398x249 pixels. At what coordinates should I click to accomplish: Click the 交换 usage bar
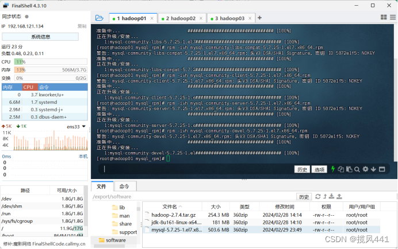pos(51,78)
